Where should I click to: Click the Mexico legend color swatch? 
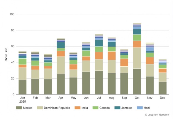pos(19,108)
